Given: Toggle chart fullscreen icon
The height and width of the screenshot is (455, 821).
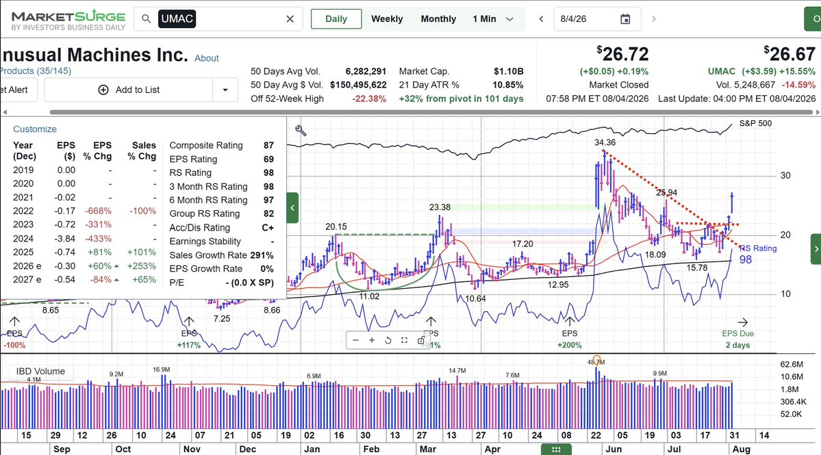Looking at the screenshot, I should 404,341.
